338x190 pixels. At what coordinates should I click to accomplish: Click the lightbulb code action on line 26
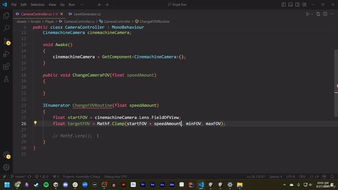tap(35, 123)
